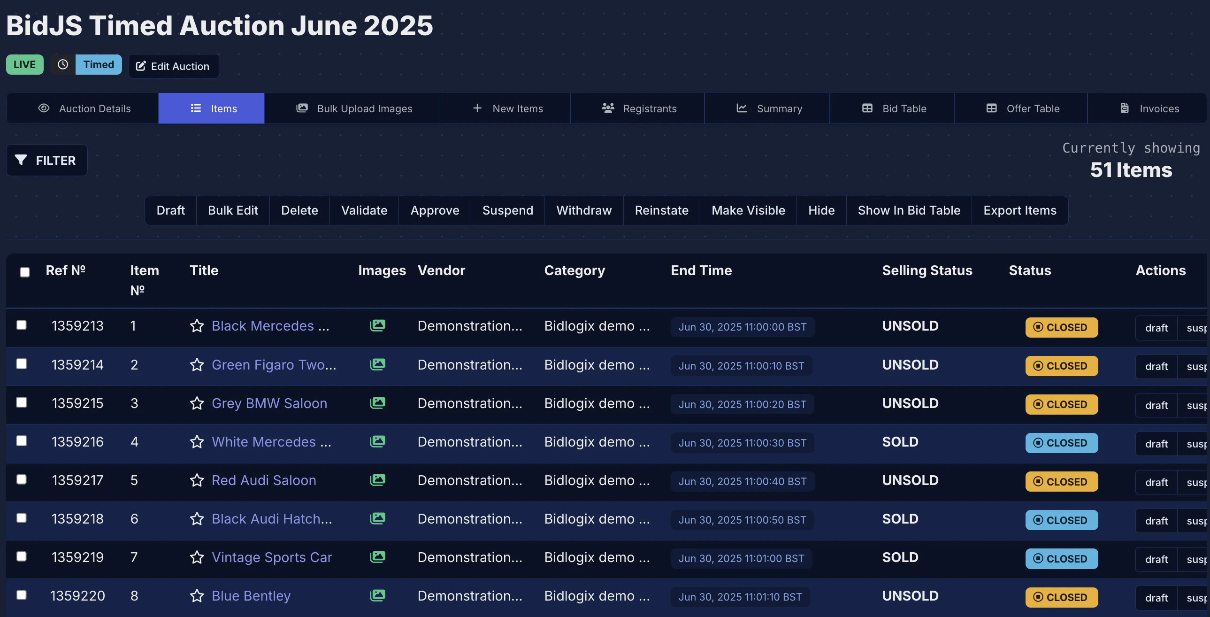Screen dimensions: 1210x617
Task: Open the Grey BMW Saloon item link
Action: tap(269, 403)
